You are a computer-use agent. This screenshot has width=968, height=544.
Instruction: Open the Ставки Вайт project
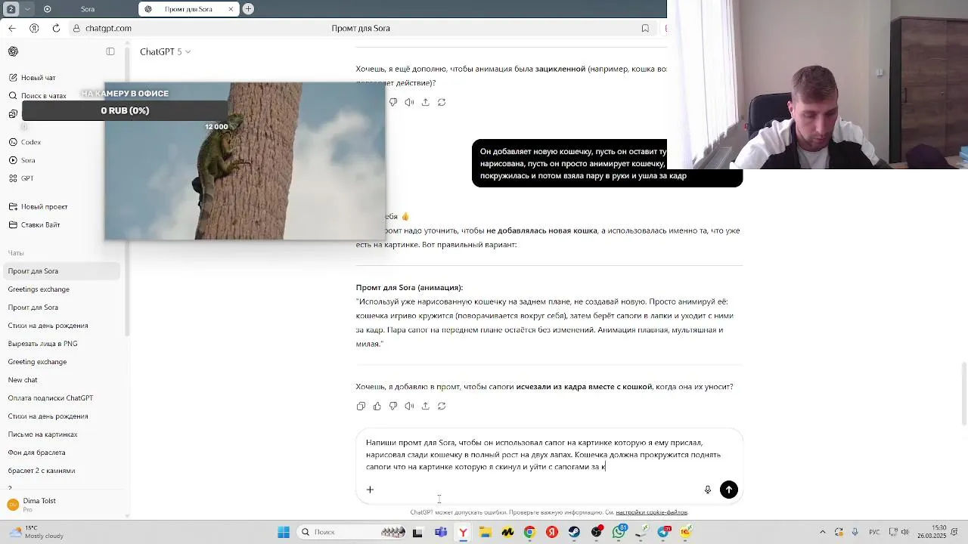coord(40,225)
